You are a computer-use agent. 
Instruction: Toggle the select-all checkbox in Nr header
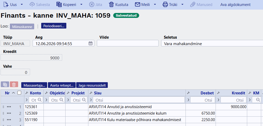coord(19,93)
